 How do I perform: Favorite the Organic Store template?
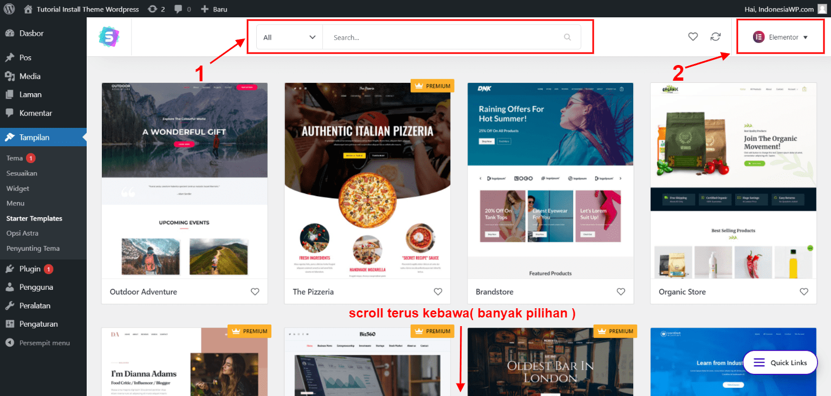[x=804, y=291]
